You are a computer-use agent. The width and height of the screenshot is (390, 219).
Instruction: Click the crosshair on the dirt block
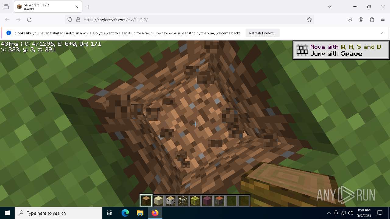point(195,124)
